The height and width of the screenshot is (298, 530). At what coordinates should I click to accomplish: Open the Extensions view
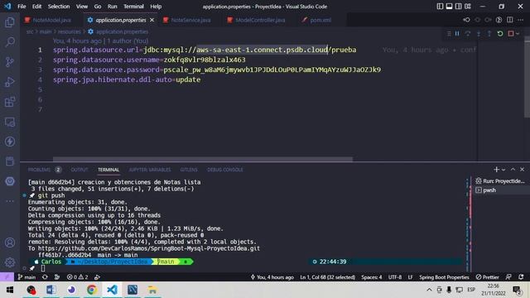(x=10, y=102)
